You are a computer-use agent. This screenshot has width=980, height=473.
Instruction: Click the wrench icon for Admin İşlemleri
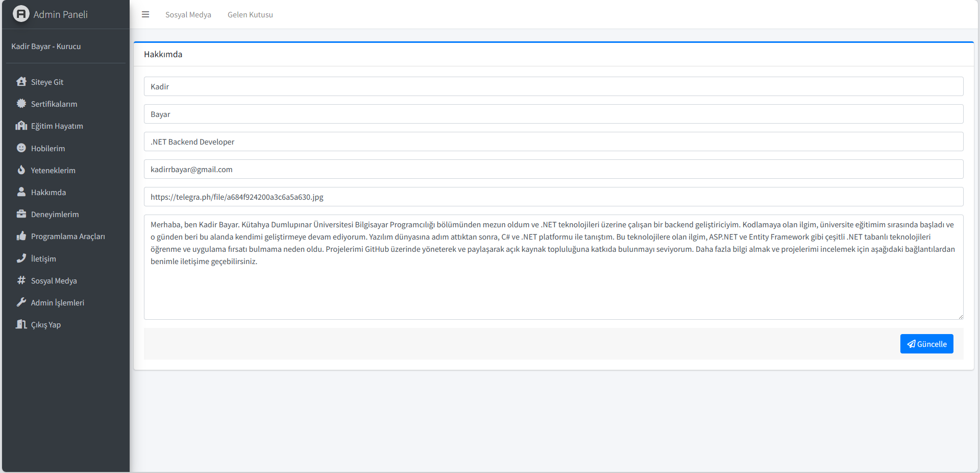(x=21, y=302)
